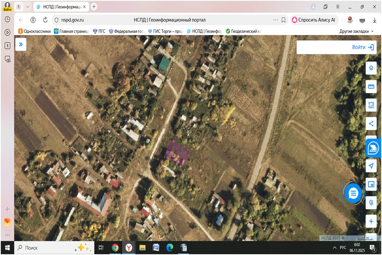Open the ГИС Торги bookmark

click(165, 31)
